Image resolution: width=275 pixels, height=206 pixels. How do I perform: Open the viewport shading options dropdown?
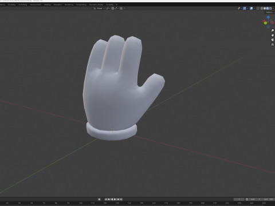point(273,9)
